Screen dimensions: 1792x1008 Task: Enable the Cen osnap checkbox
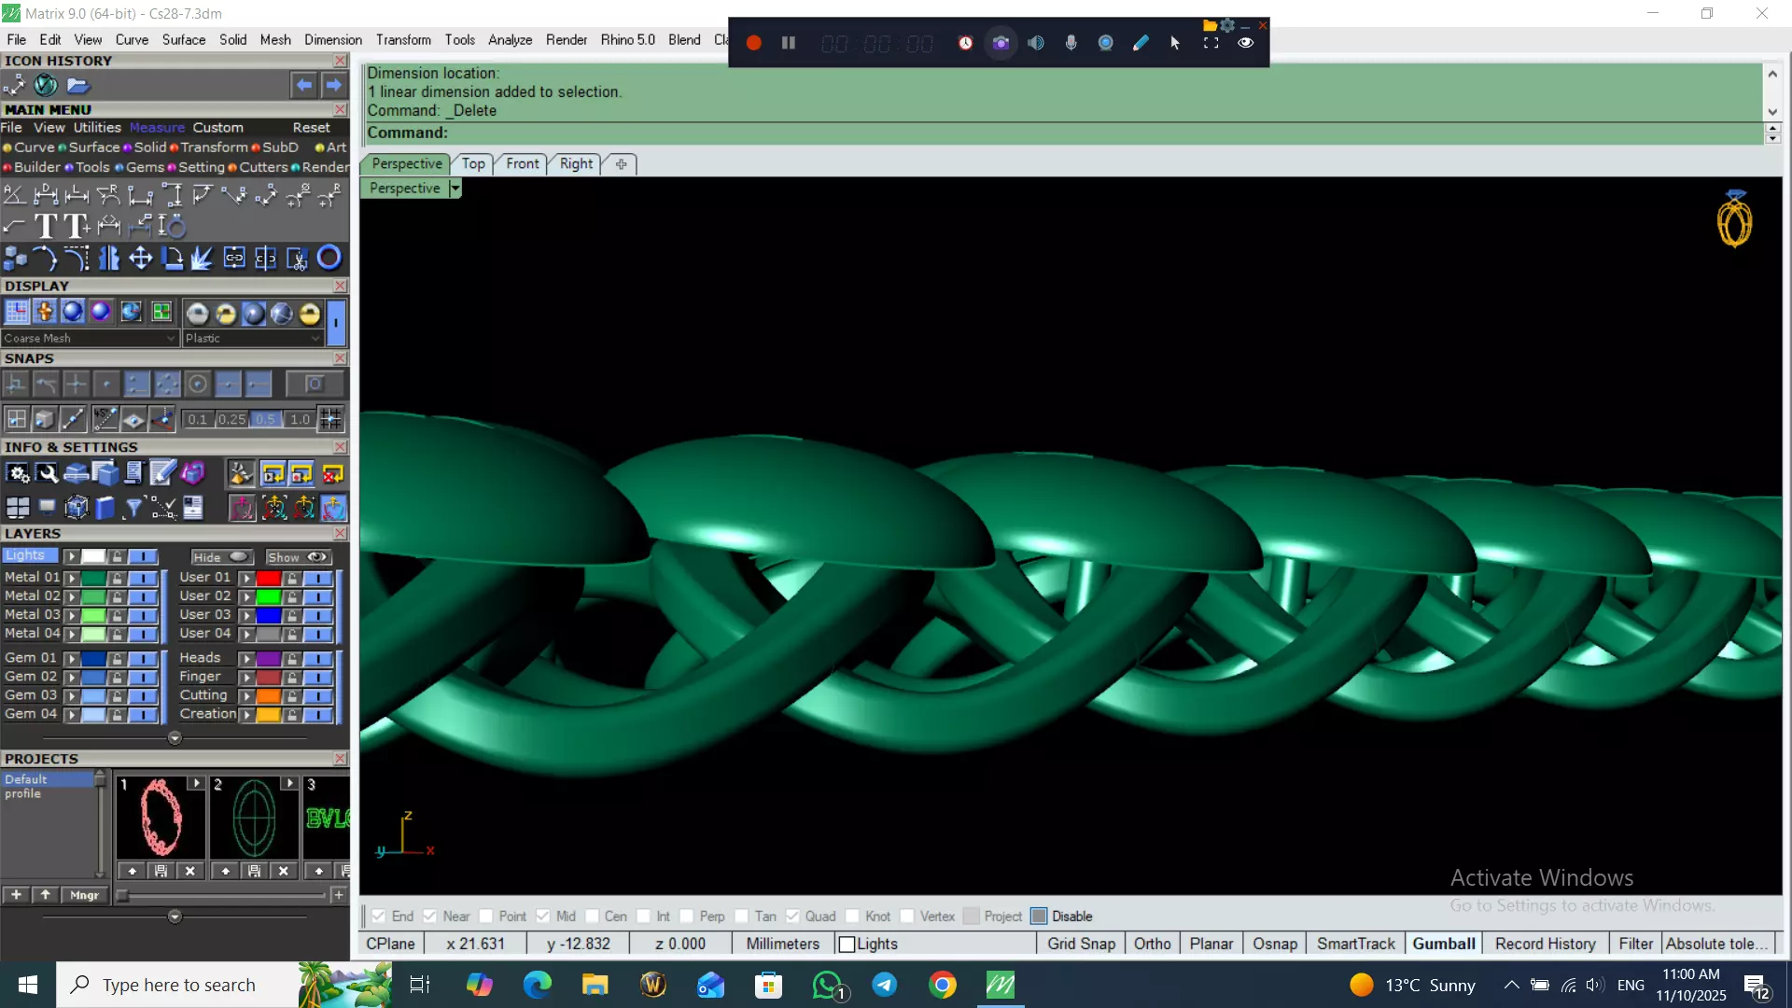tap(592, 917)
